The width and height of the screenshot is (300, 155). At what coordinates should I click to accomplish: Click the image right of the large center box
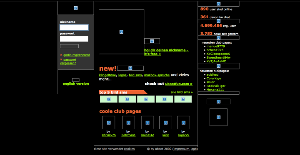(x=152, y=41)
